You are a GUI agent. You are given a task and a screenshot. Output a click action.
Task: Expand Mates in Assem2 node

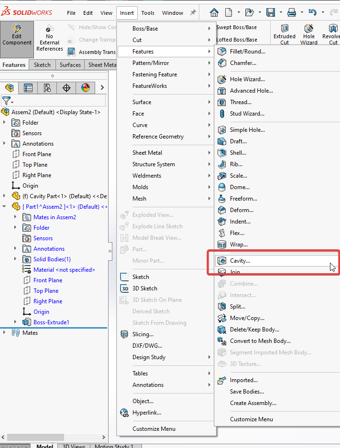pos(15,217)
